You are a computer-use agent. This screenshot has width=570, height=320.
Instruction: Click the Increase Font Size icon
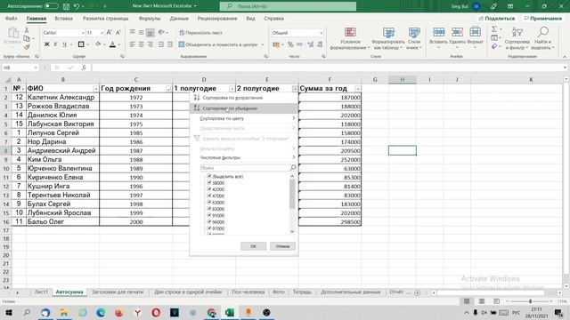[109, 33]
